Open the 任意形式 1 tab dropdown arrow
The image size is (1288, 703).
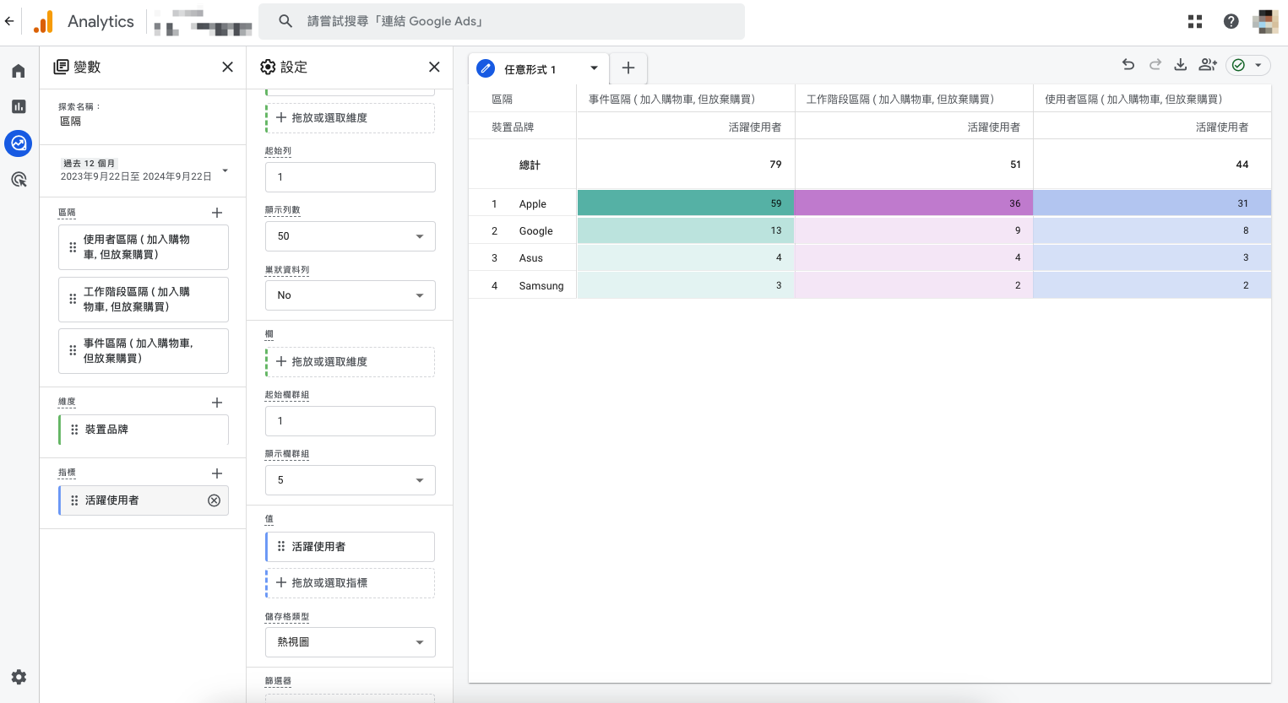coord(594,68)
